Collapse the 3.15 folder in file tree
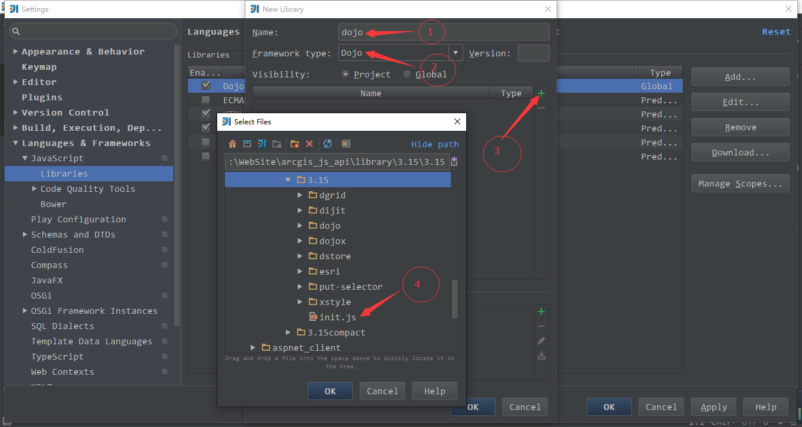 (x=288, y=180)
